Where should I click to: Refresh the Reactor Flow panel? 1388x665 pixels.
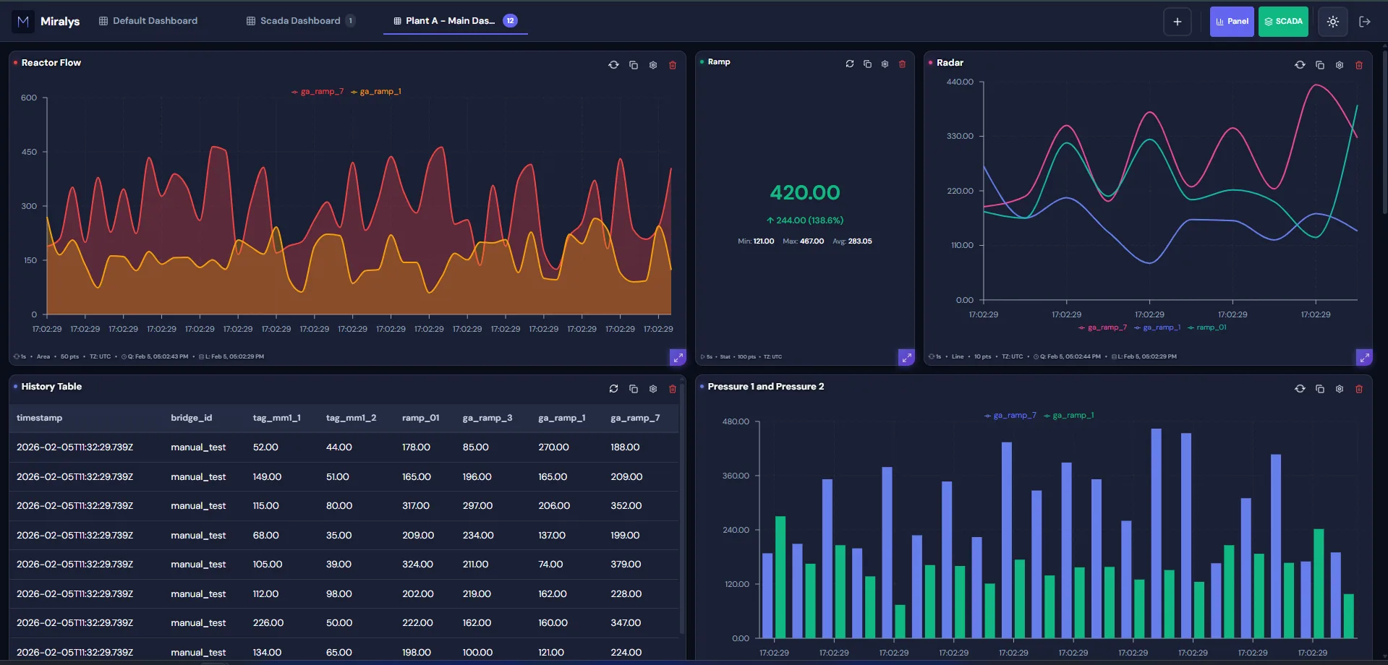click(613, 65)
